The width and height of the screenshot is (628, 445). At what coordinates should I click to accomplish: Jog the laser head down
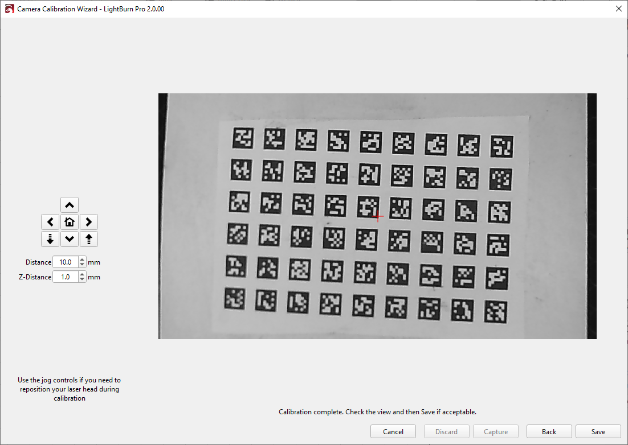70,239
